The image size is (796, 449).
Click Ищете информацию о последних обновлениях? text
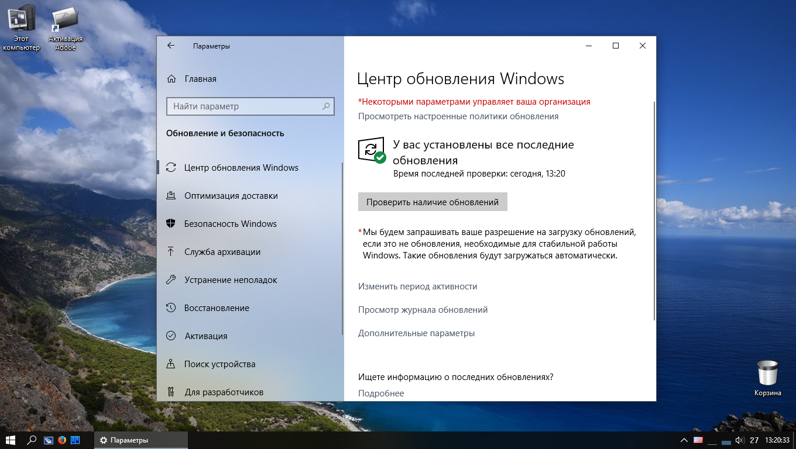click(x=456, y=377)
